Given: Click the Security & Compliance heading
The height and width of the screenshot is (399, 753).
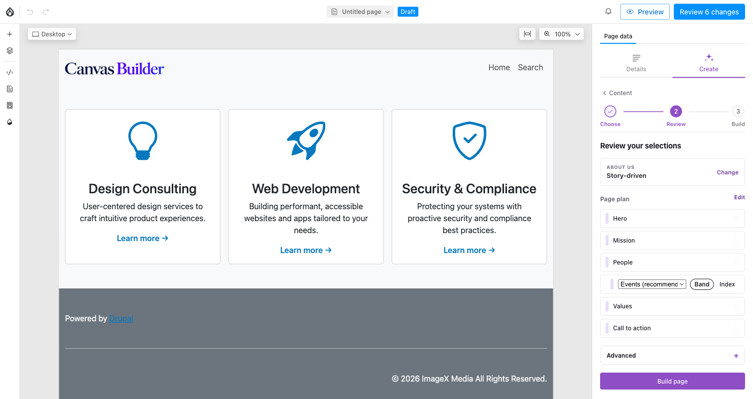Looking at the screenshot, I should 469,189.
